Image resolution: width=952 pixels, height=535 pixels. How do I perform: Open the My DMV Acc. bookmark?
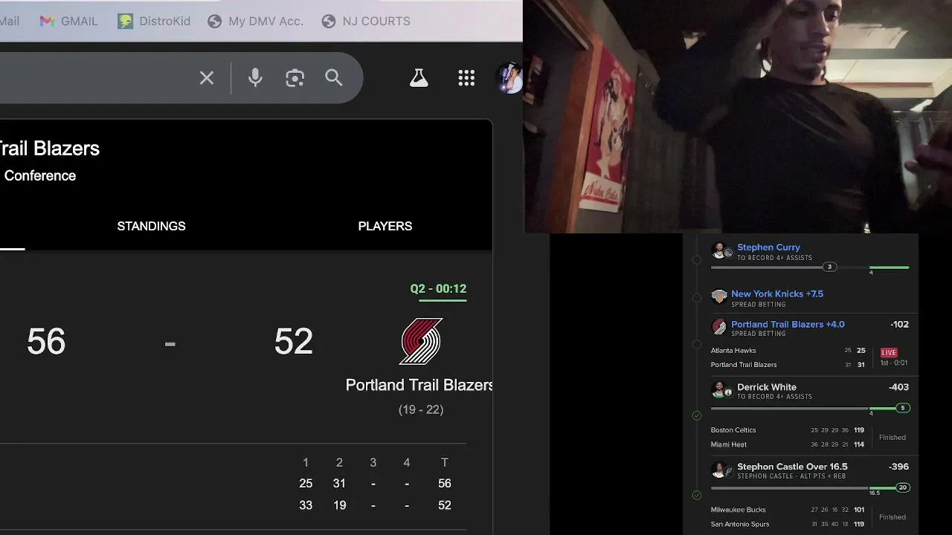pos(256,21)
